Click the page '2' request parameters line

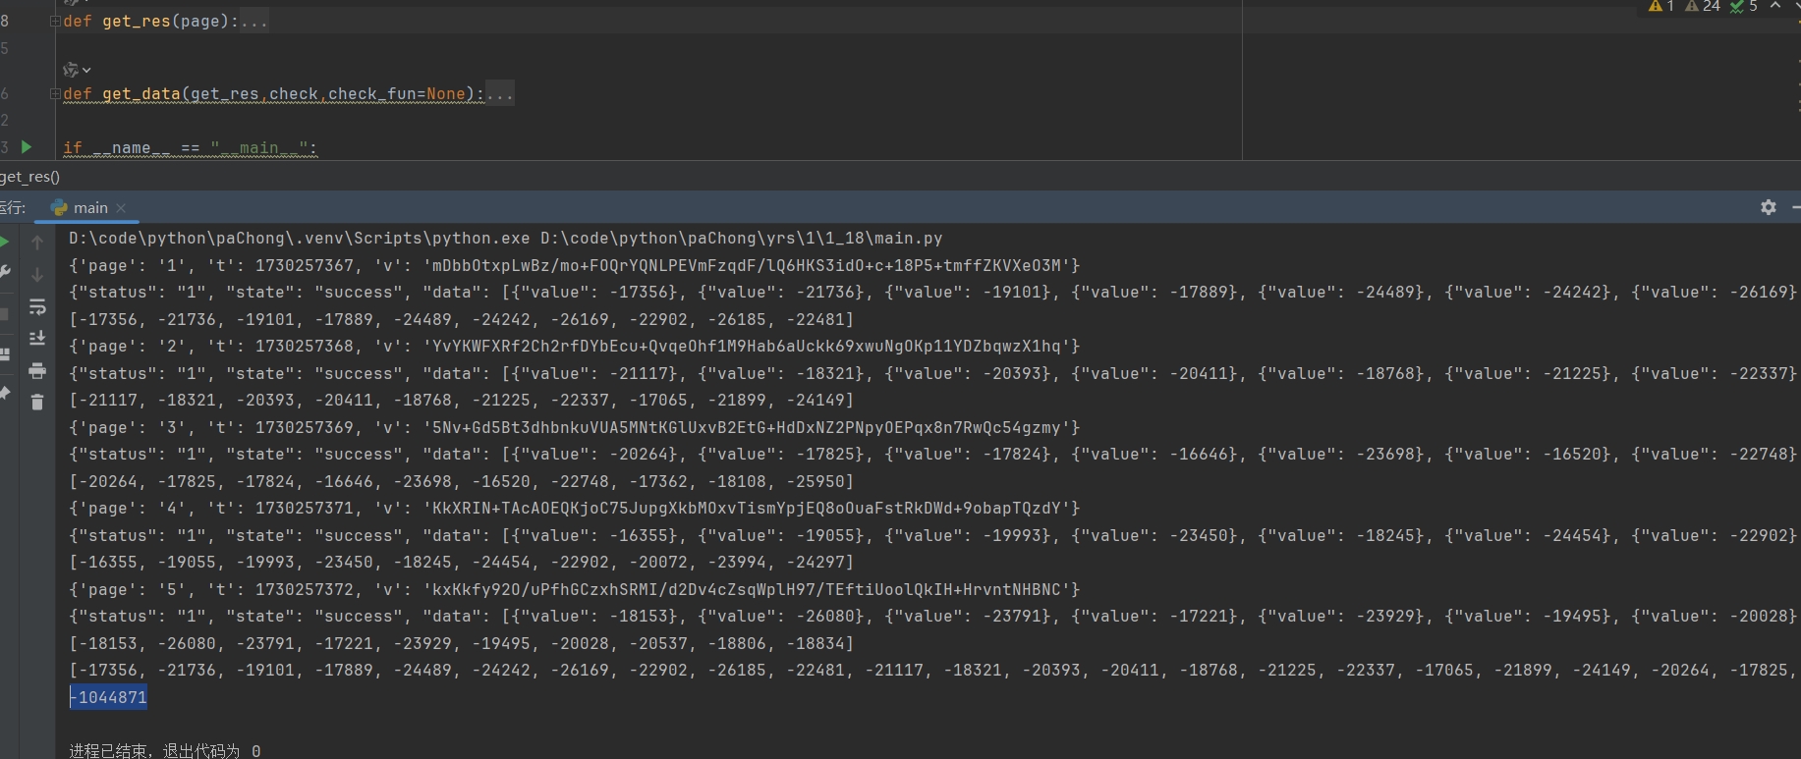point(574,347)
